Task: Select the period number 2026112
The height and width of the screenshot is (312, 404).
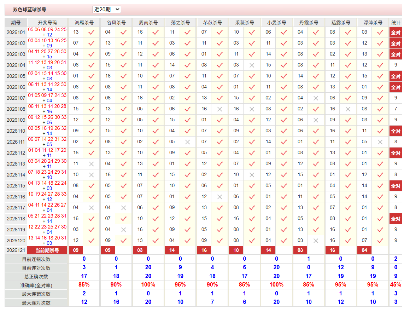Action: (x=16, y=153)
